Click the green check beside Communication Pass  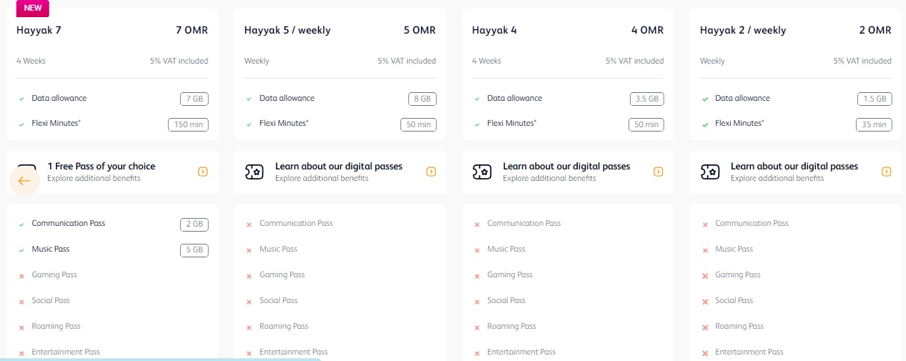[x=21, y=224]
